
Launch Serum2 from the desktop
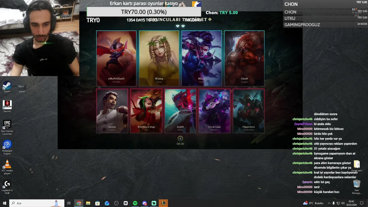(7, 106)
